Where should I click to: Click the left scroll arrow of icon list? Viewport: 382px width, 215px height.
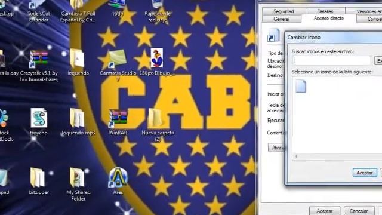[x=296, y=156]
